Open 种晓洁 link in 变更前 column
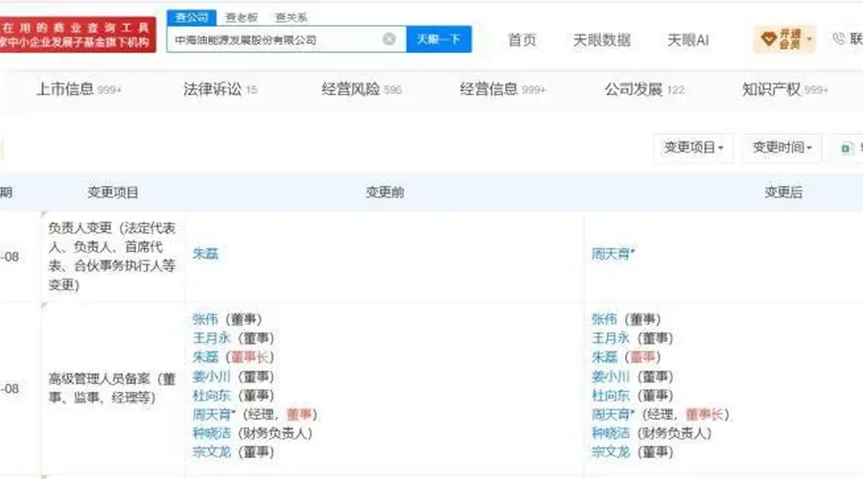Image resolution: width=863 pixels, height=479 pixels. [211, 433]
